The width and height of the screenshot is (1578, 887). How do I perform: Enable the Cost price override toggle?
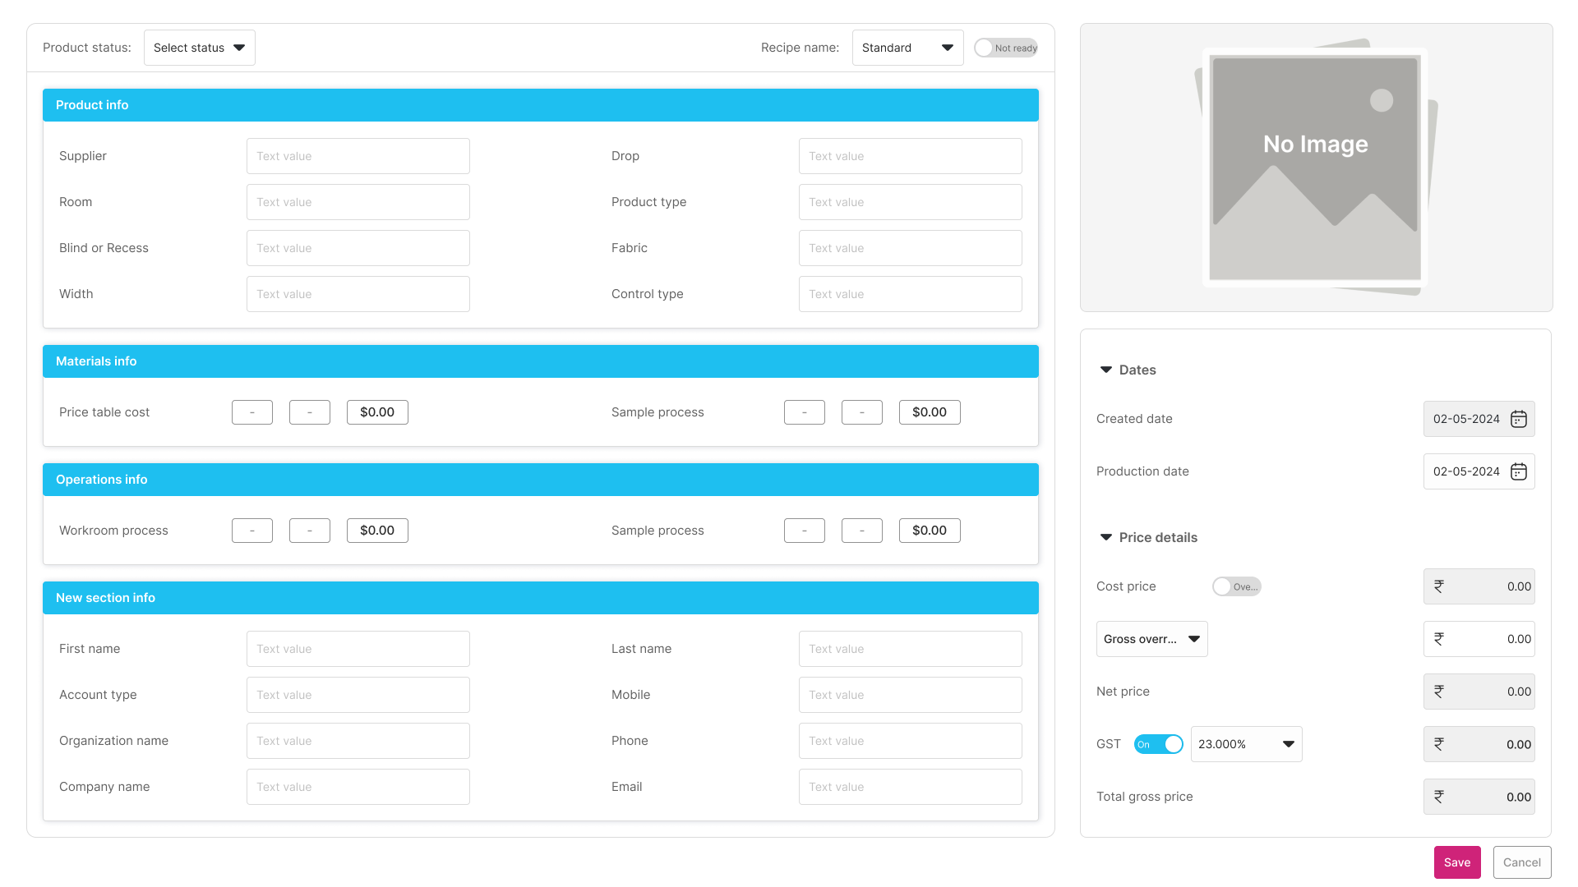[1235, 586]
